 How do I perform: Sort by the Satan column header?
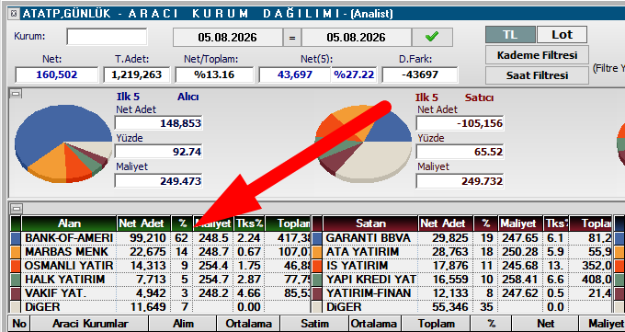click(370, 223)
